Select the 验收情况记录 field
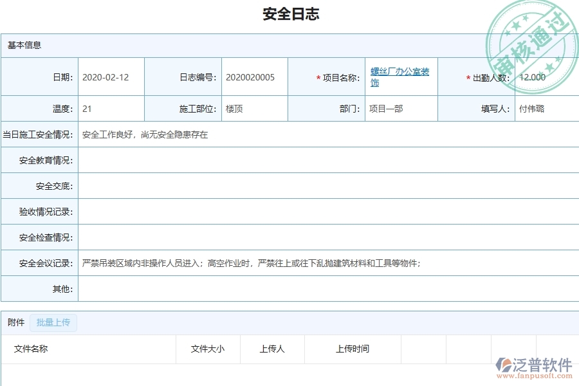Screen dimensions: 579x386 328,212
